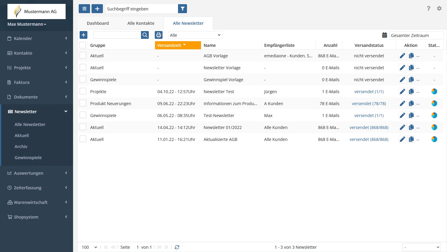The height and width of the screenshot is (252, 447).
Task: Expand the Projekte sidebar section
Action: click(x=36, y=67)
